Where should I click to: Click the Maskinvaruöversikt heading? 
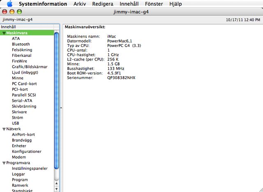click(x=85, y=27)
